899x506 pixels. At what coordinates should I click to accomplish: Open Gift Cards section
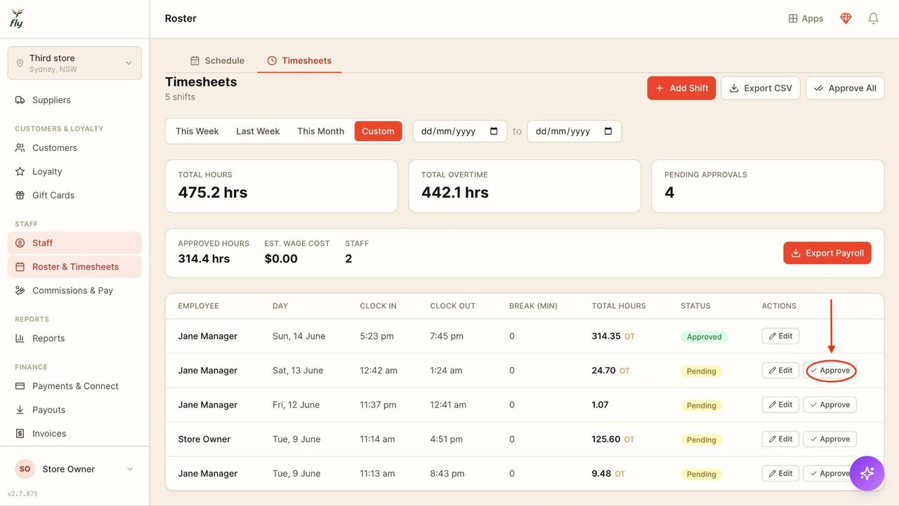tap(74, 195)
